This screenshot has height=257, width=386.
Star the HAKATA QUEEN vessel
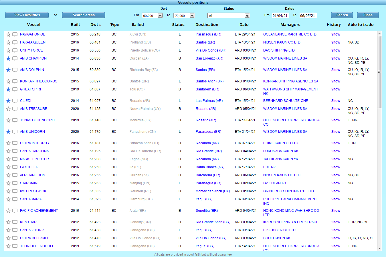[8, 42]
